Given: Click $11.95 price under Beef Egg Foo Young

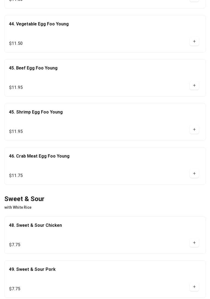Looking at the screenshot, I should click(16, 88).
